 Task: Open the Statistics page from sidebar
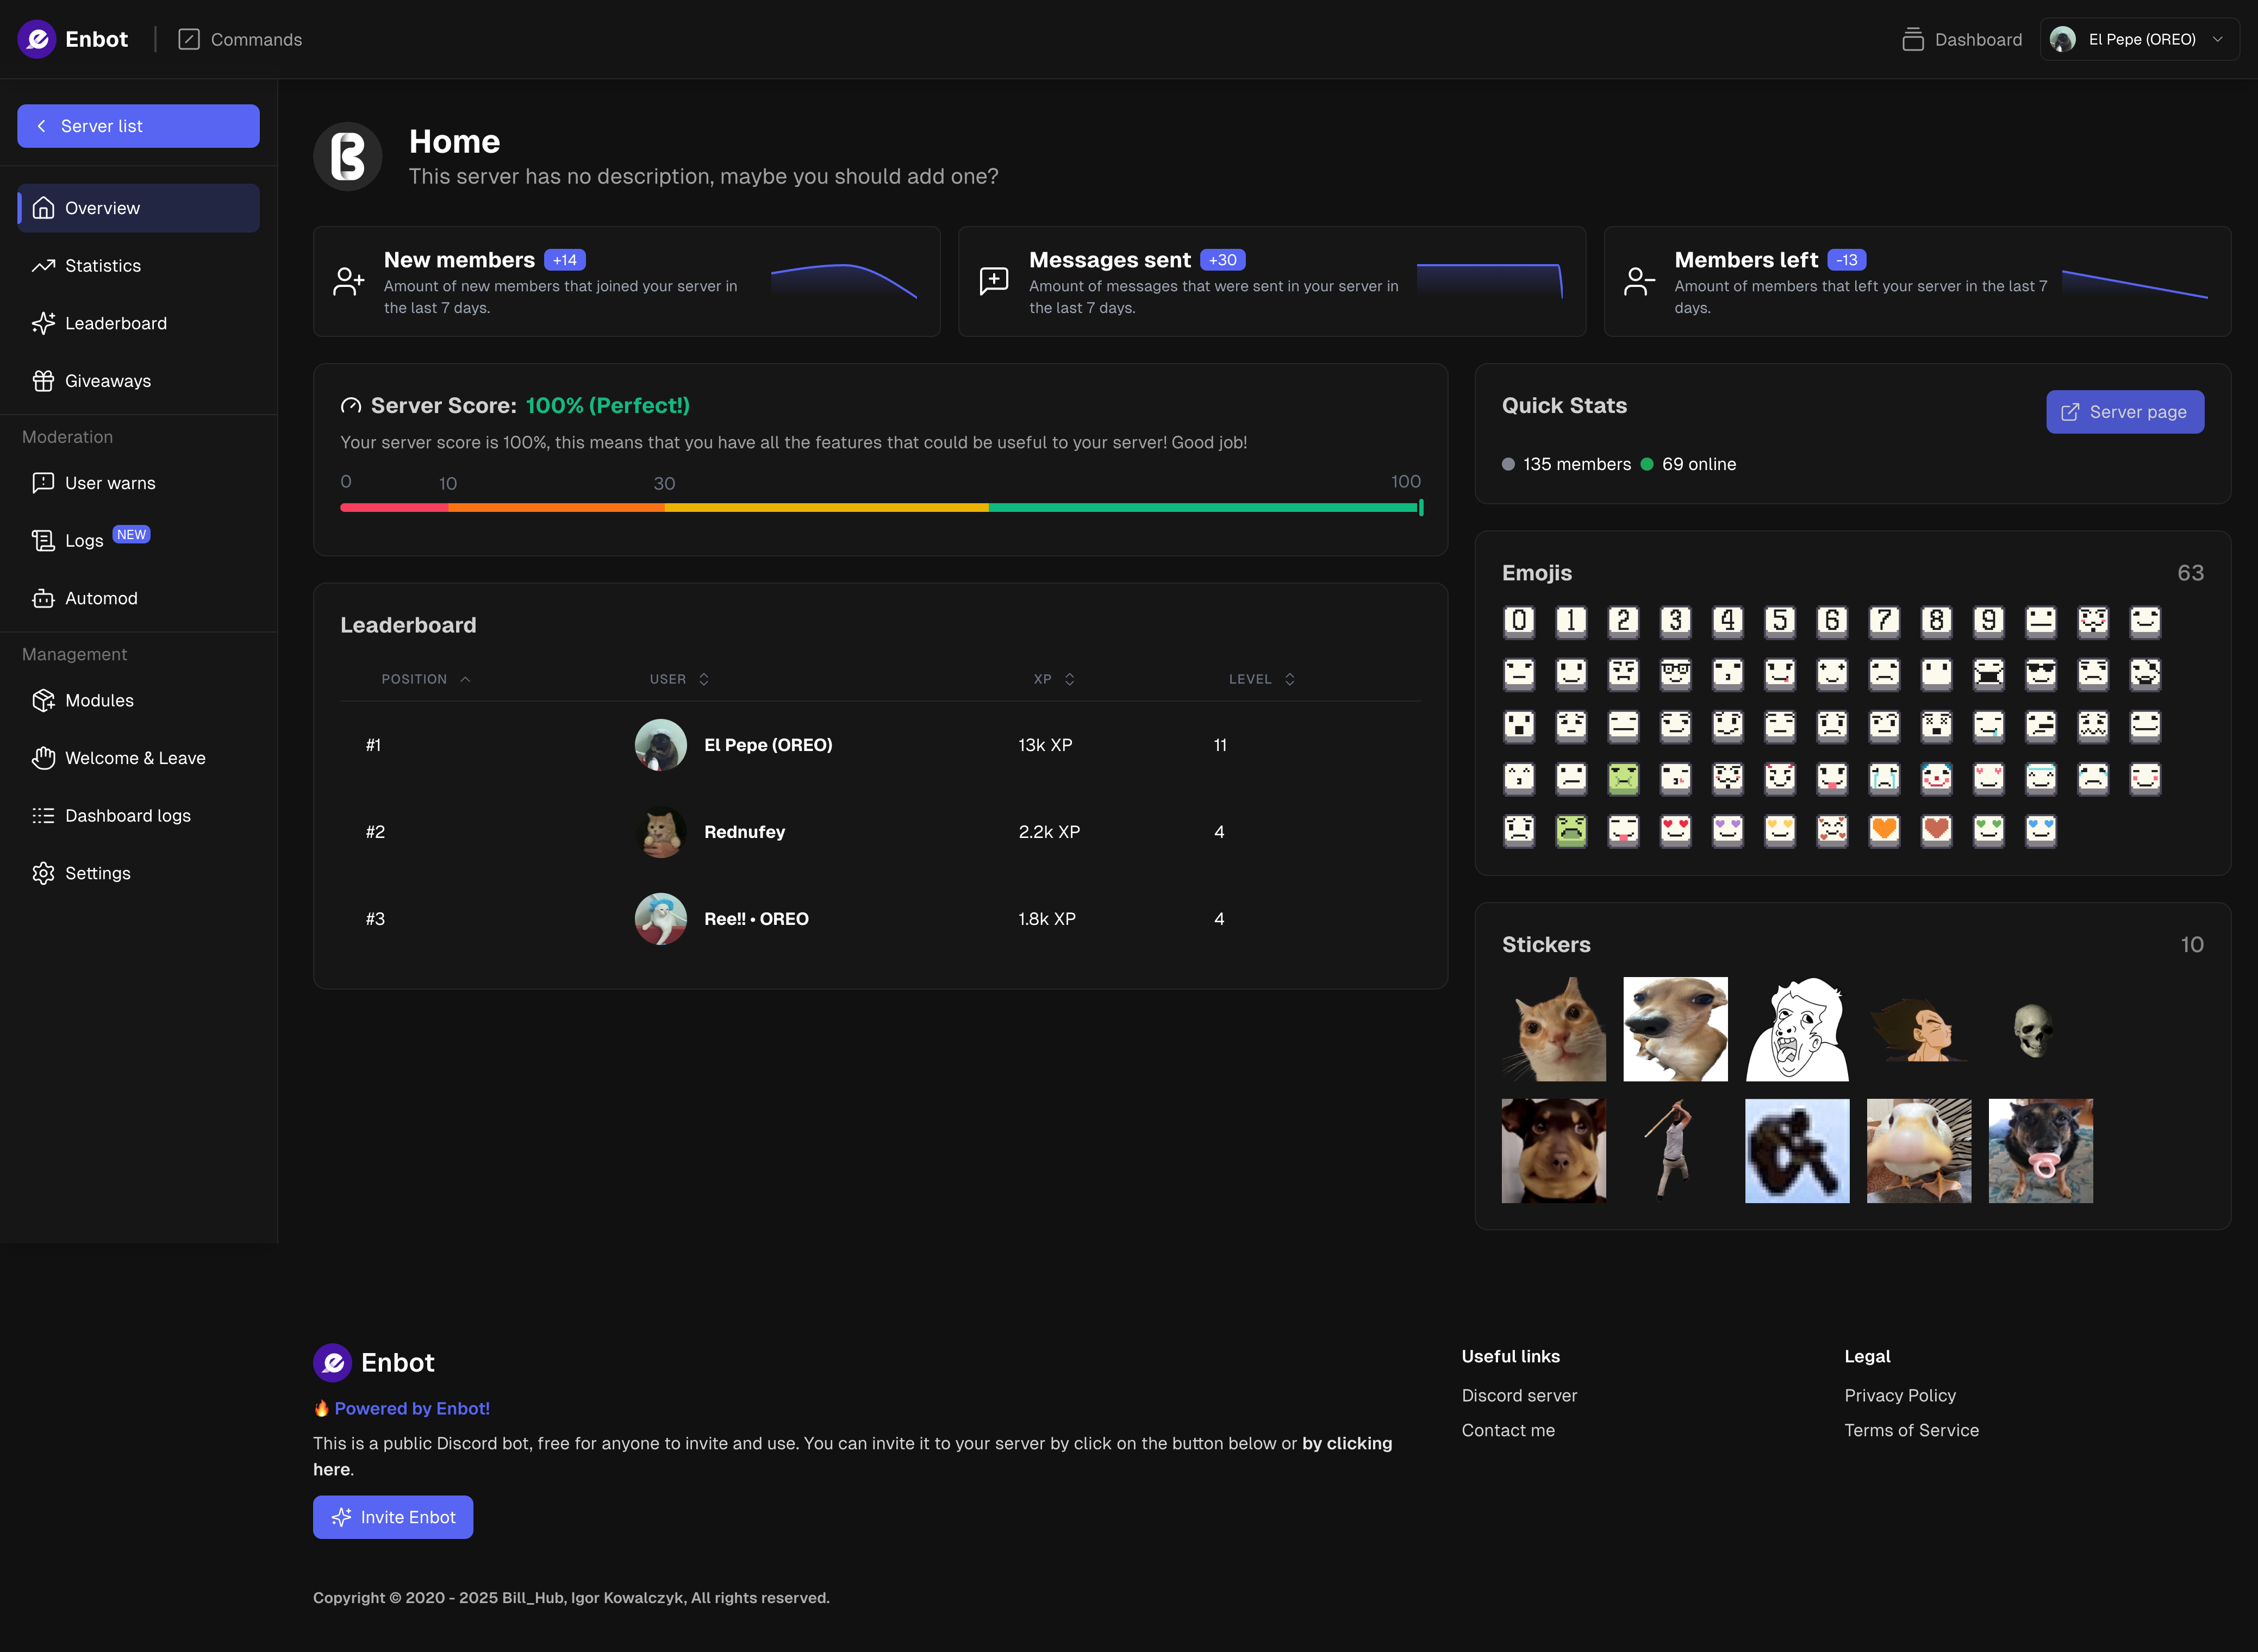[x=102, y=266]
